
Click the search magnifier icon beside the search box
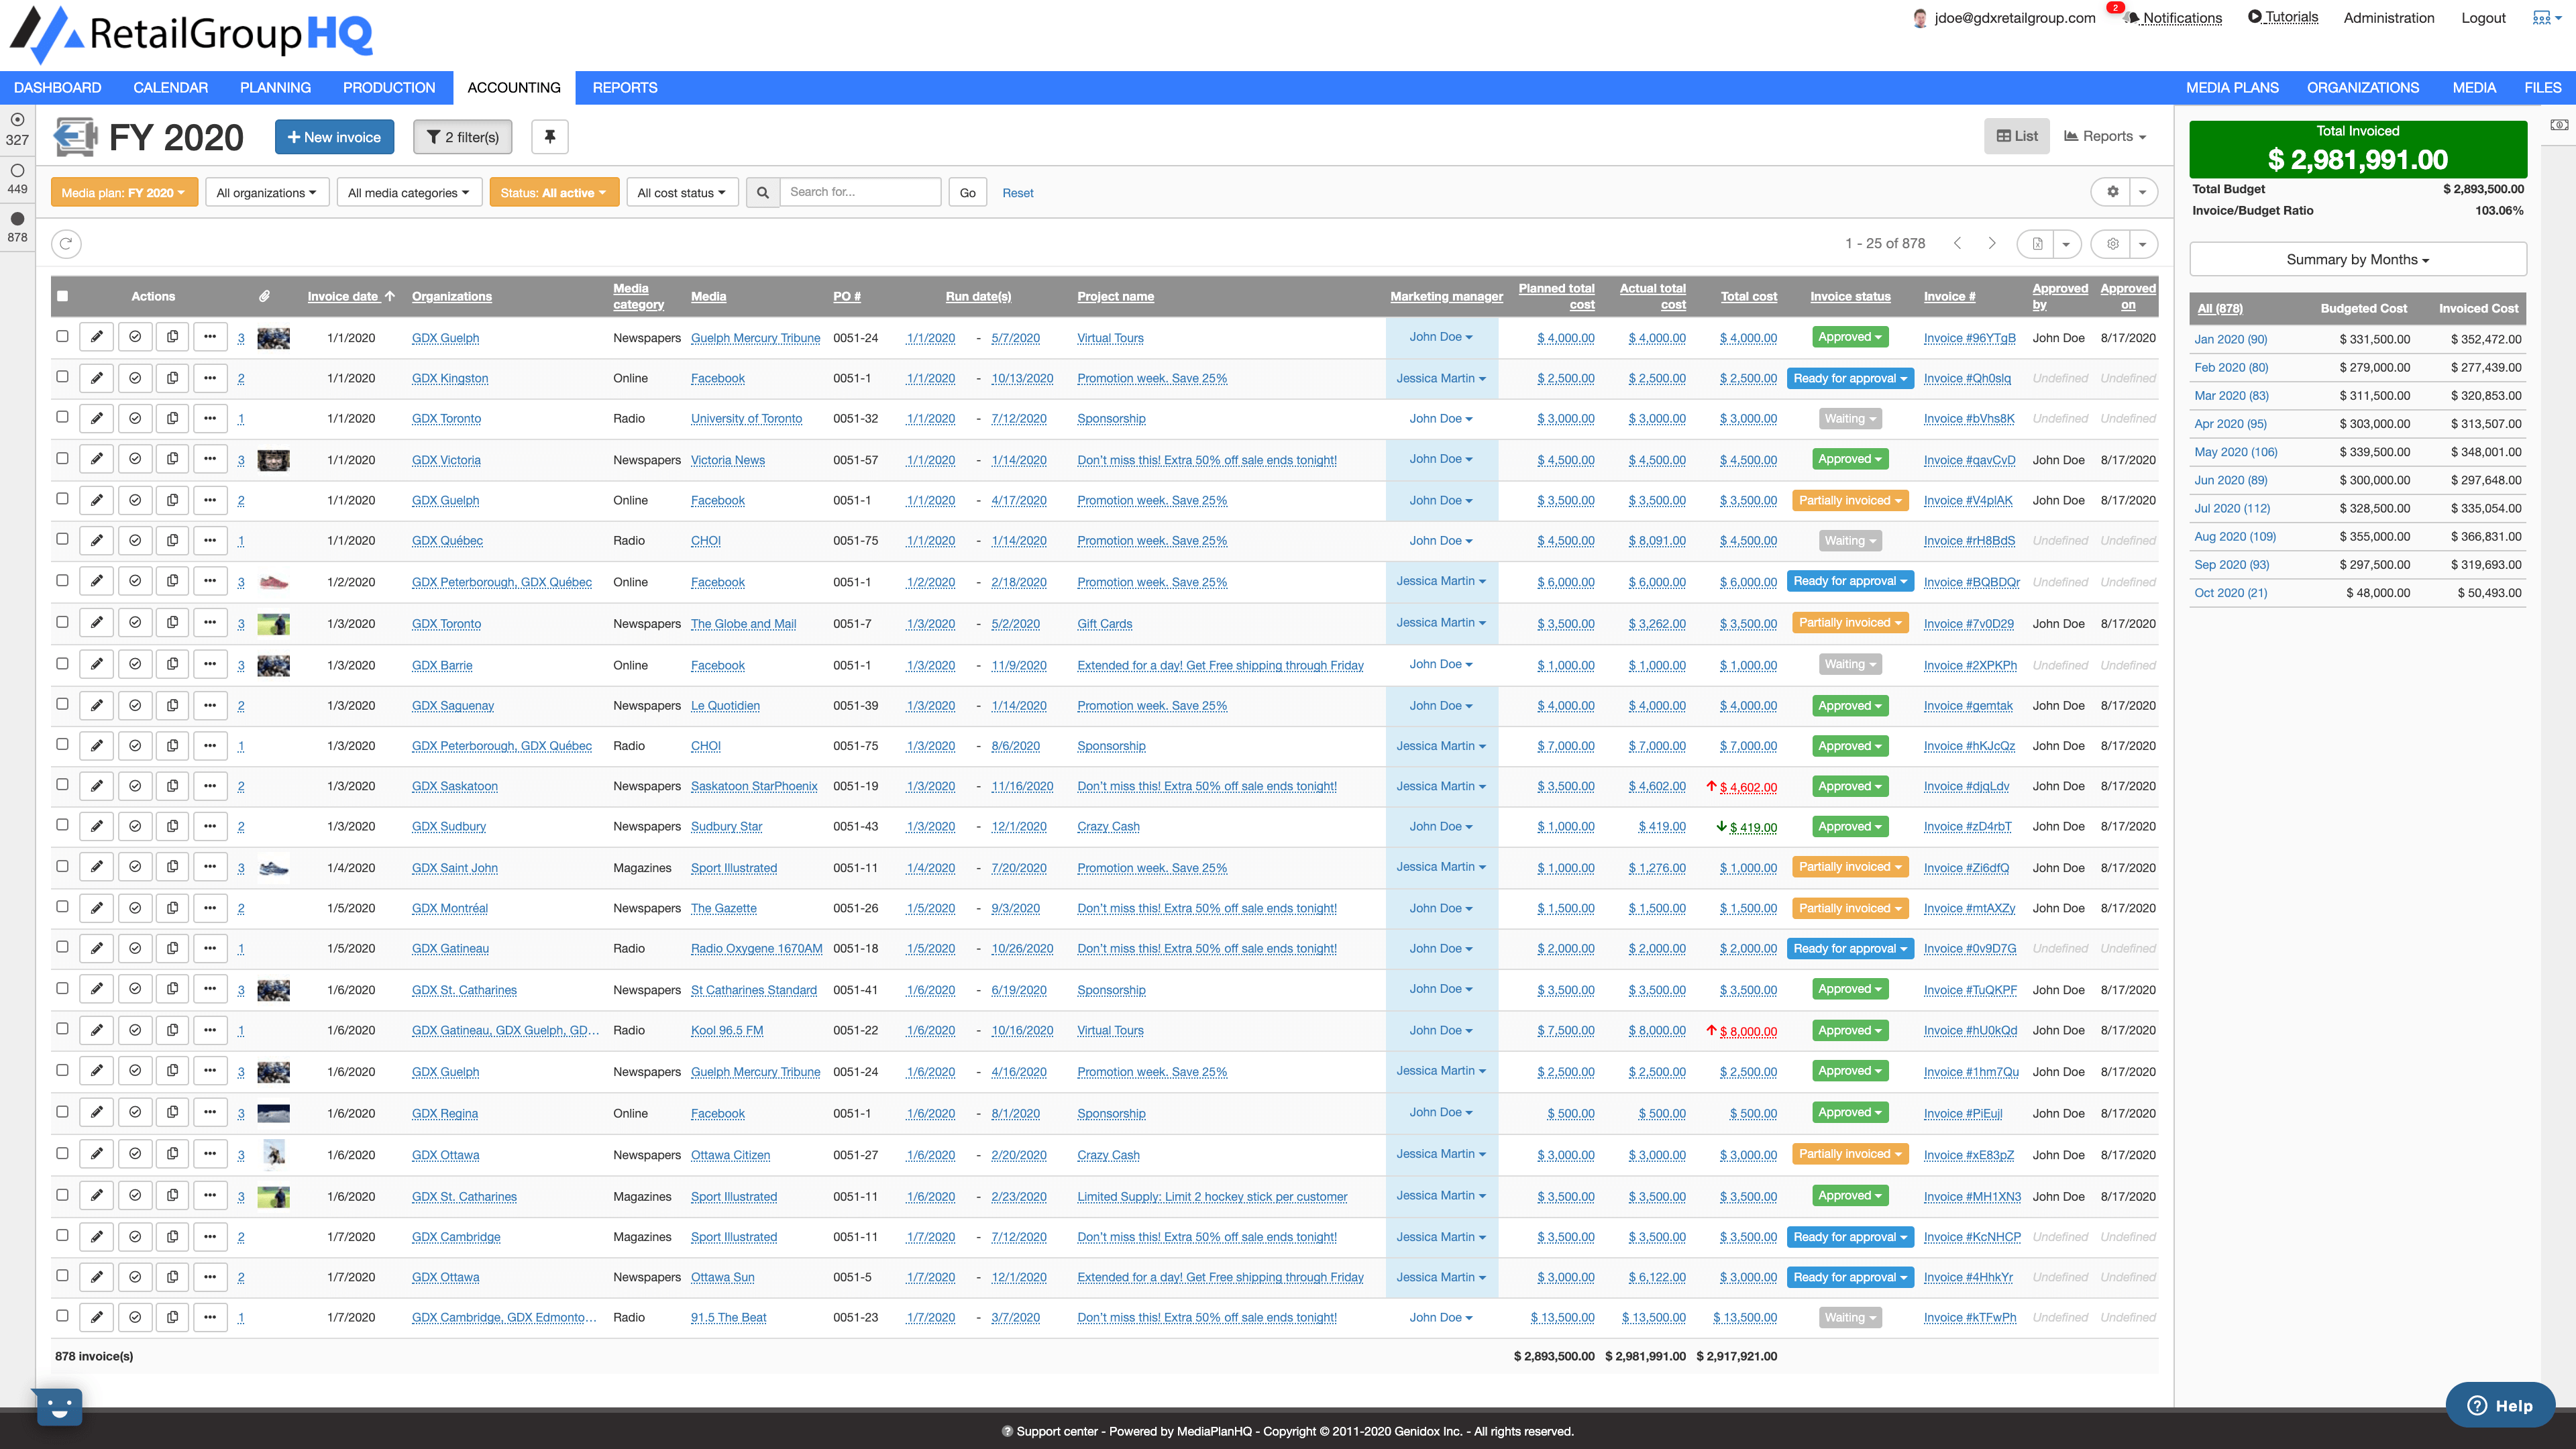tap(763, 192)
